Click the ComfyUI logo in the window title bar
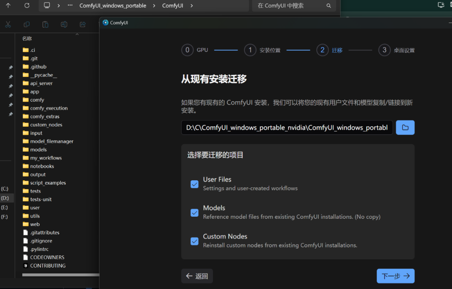The width and height of the screenshot is (452, 289). pyautogui.click(x=105, y=22)
